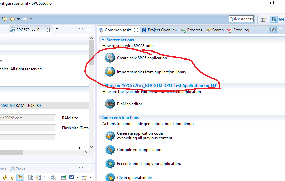Screen dimensions: 285x181
Task: Open the Back history dropdown arrow
Action: 18,19
